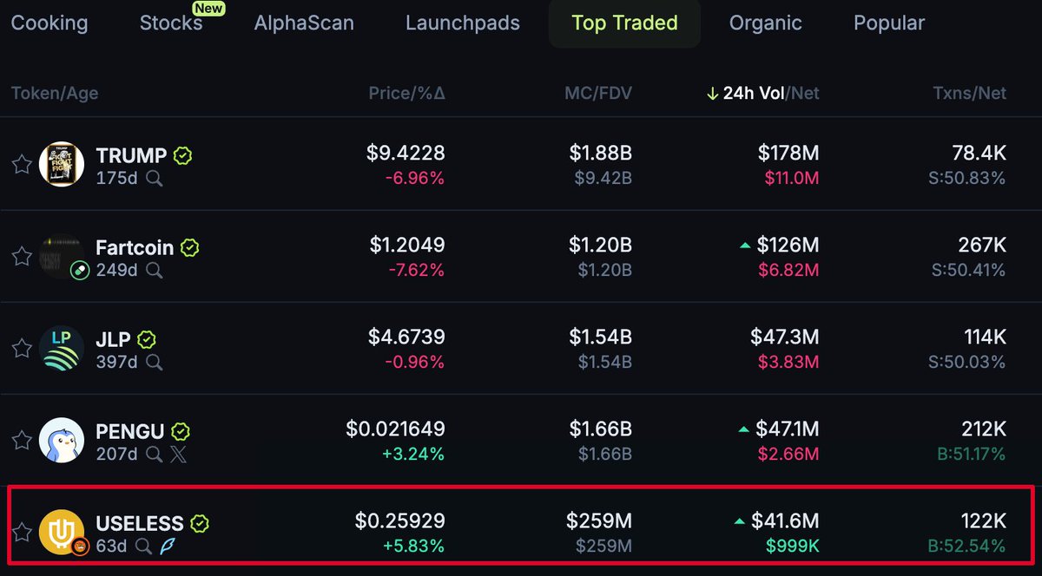
Task: Click the 175d age label
Action: (116, 179)
